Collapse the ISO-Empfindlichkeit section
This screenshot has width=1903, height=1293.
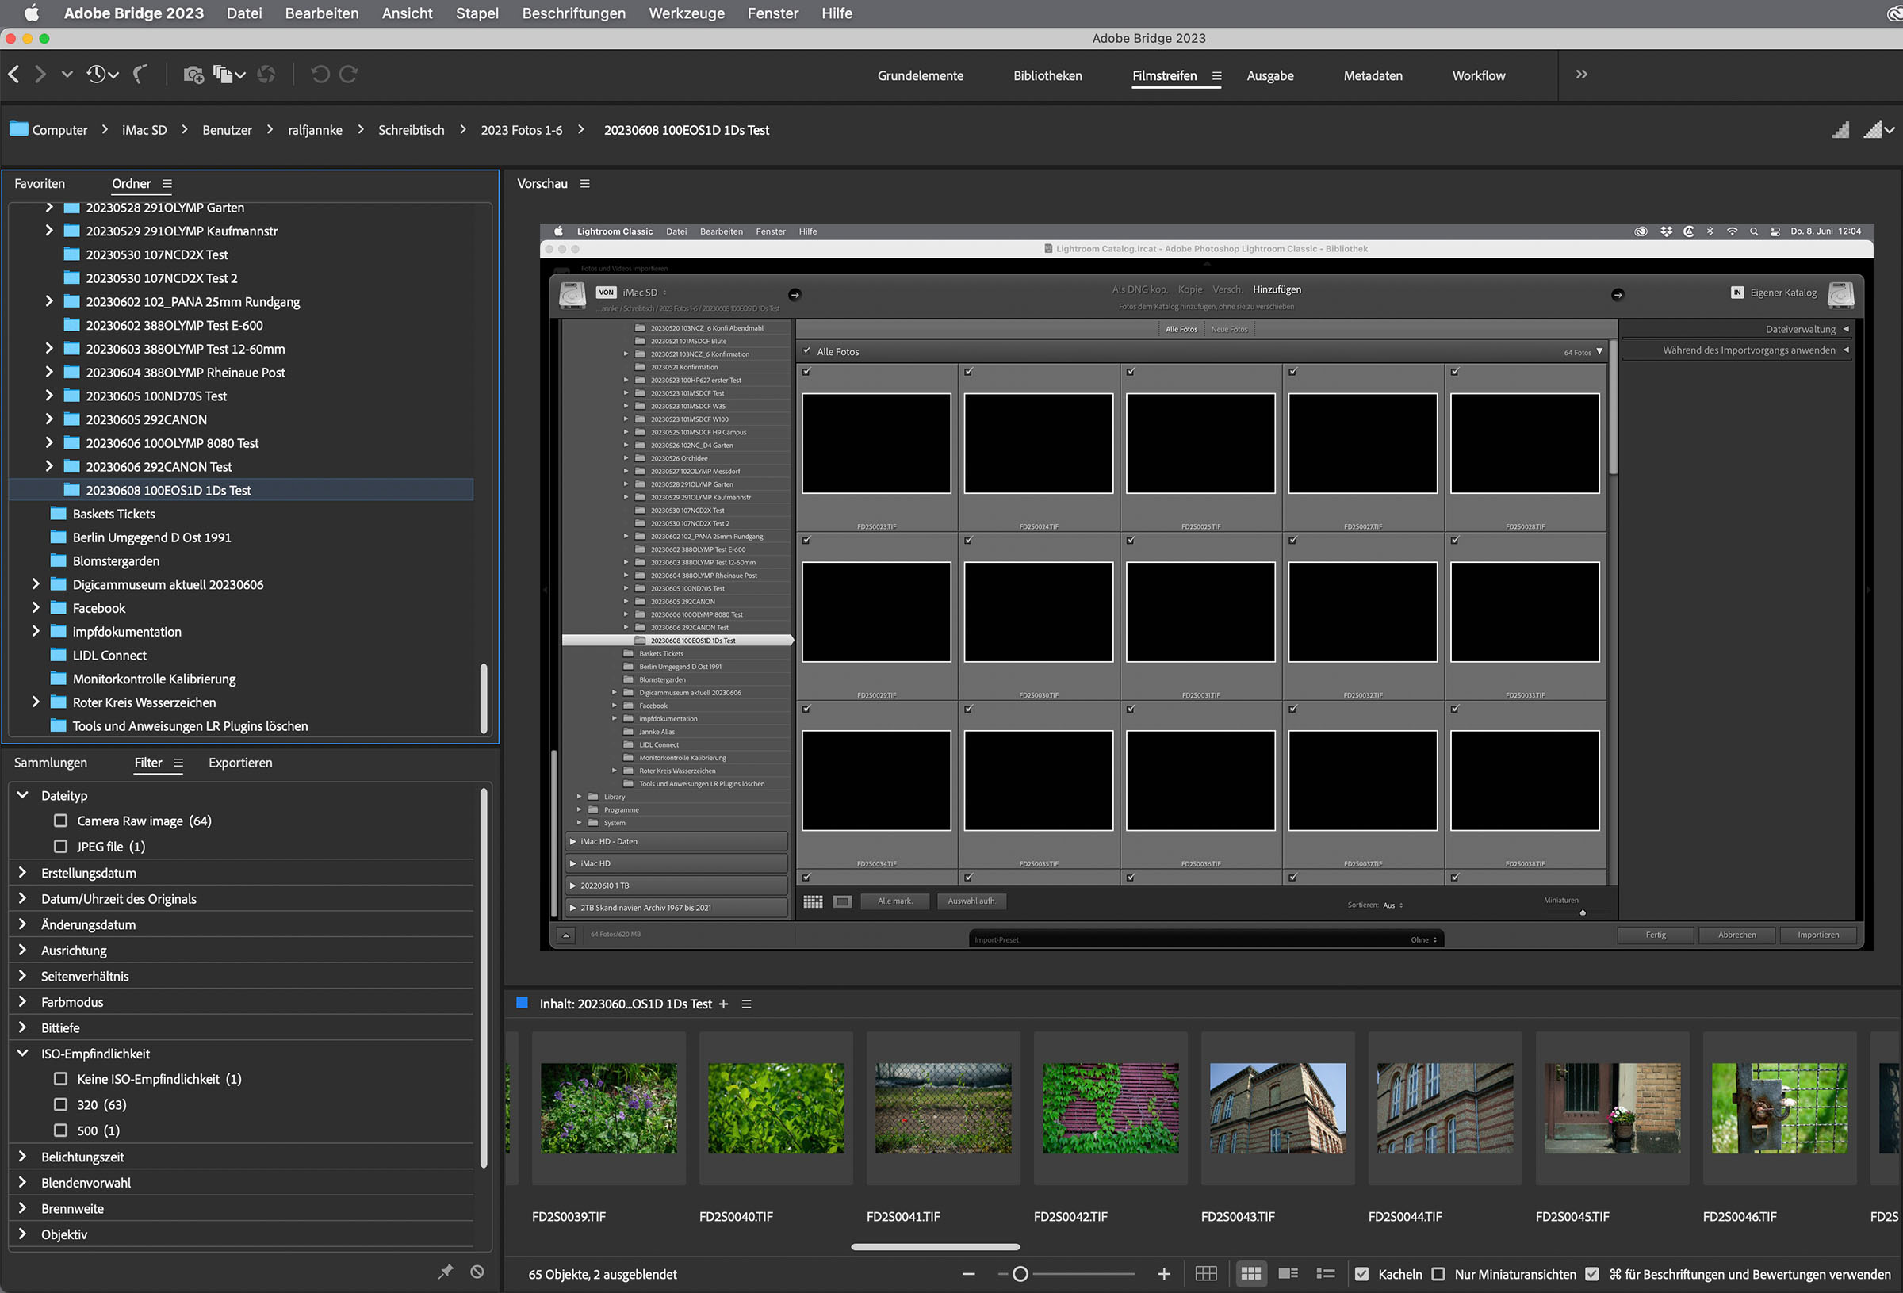coord(23,1053)
